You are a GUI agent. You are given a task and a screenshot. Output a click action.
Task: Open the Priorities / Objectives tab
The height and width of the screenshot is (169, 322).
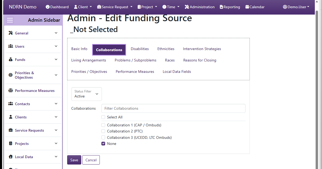point(89,72)
